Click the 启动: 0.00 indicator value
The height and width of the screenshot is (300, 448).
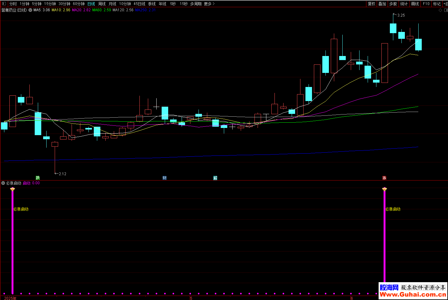tap(31, 183)
